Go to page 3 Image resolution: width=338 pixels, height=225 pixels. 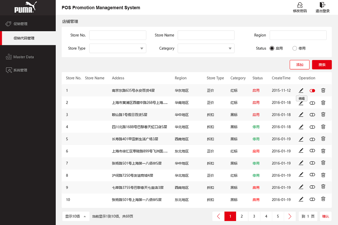point(254,216)
